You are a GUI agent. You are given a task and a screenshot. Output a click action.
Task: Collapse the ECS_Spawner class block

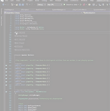[x=15, y=92]
